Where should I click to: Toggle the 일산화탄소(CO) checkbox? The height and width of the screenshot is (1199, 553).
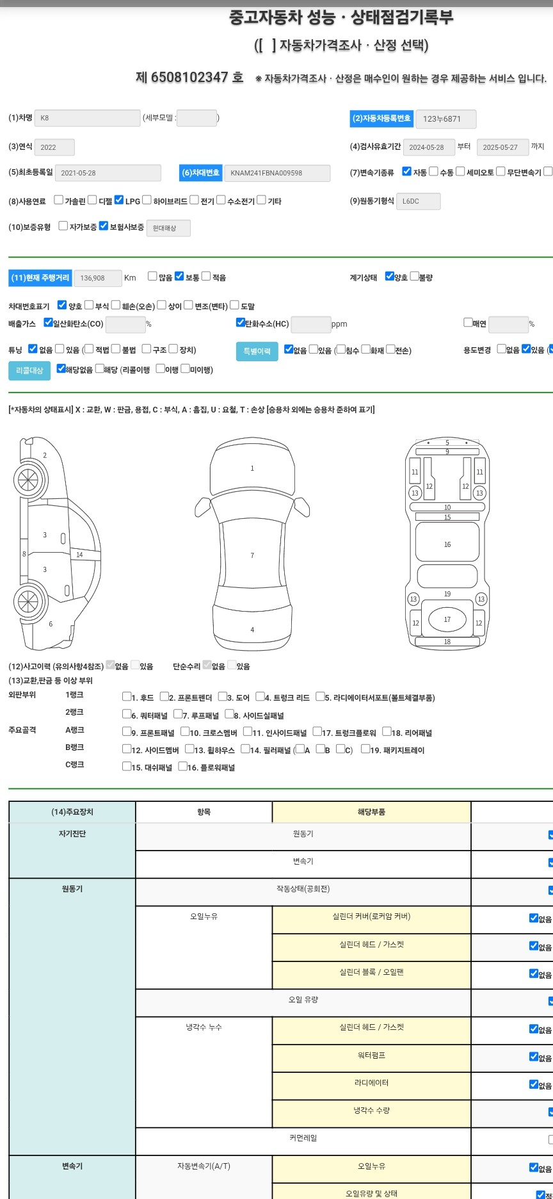pyautogui.click(x=48, y=323)
